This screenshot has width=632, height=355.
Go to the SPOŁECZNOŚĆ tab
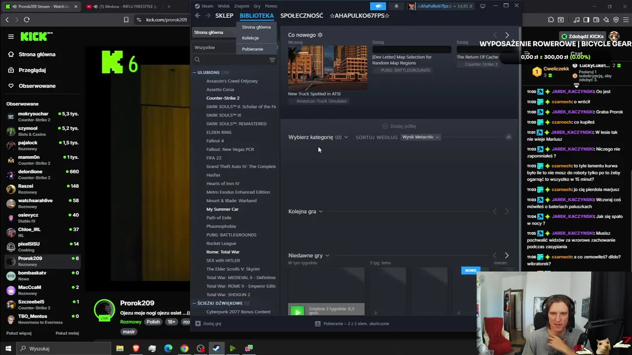click(x=302, y=16)
